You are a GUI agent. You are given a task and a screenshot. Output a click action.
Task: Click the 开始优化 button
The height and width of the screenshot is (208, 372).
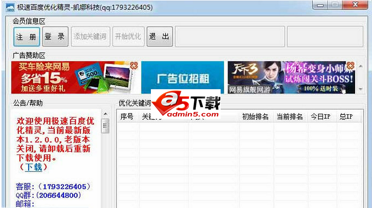(128, 36)
